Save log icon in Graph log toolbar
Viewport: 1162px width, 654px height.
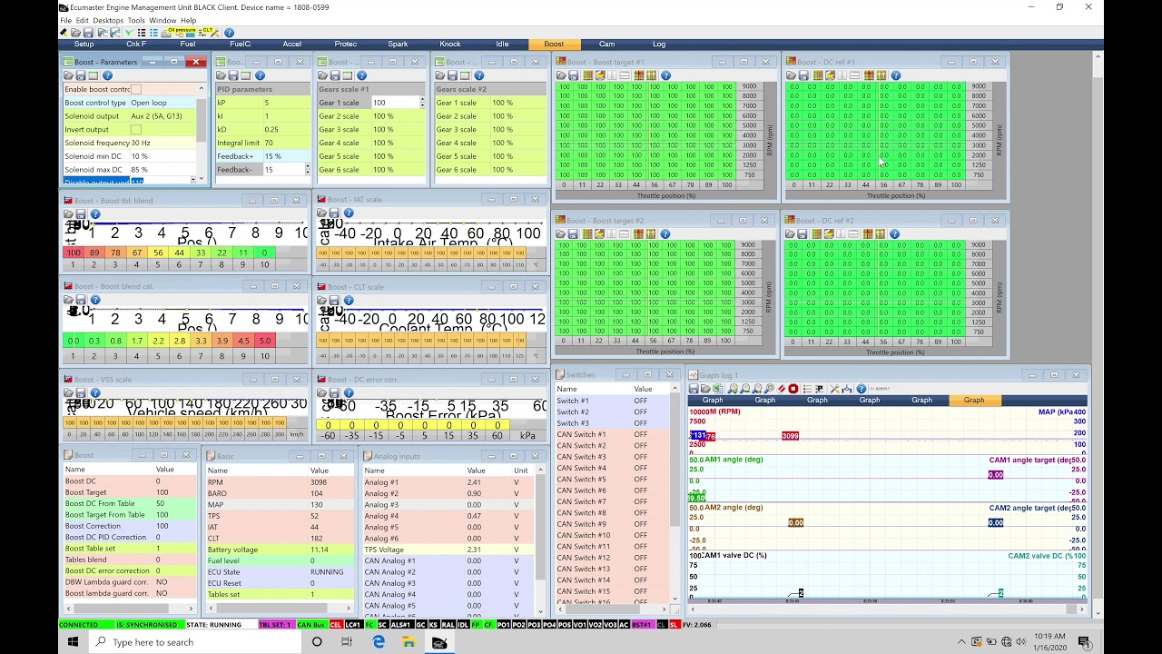pos(694,389)
